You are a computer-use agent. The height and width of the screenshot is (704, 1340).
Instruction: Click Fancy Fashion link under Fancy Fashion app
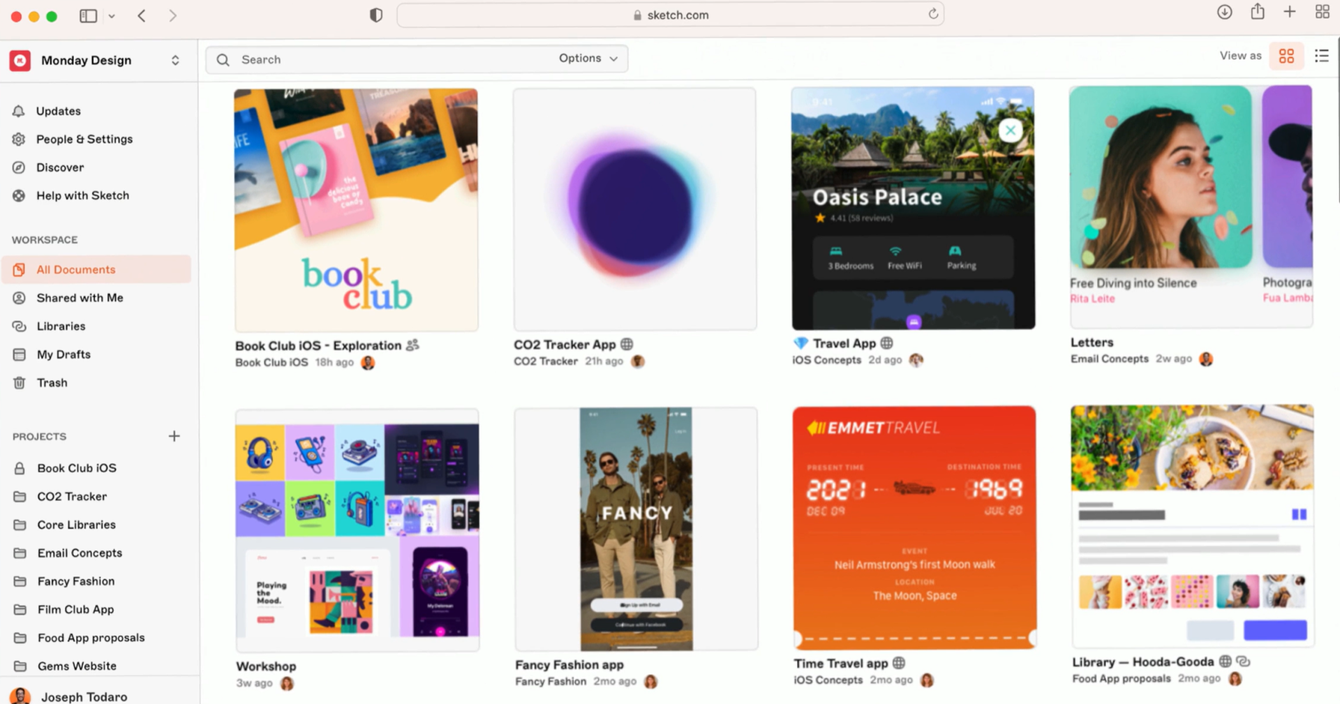[x=551, y=682]
